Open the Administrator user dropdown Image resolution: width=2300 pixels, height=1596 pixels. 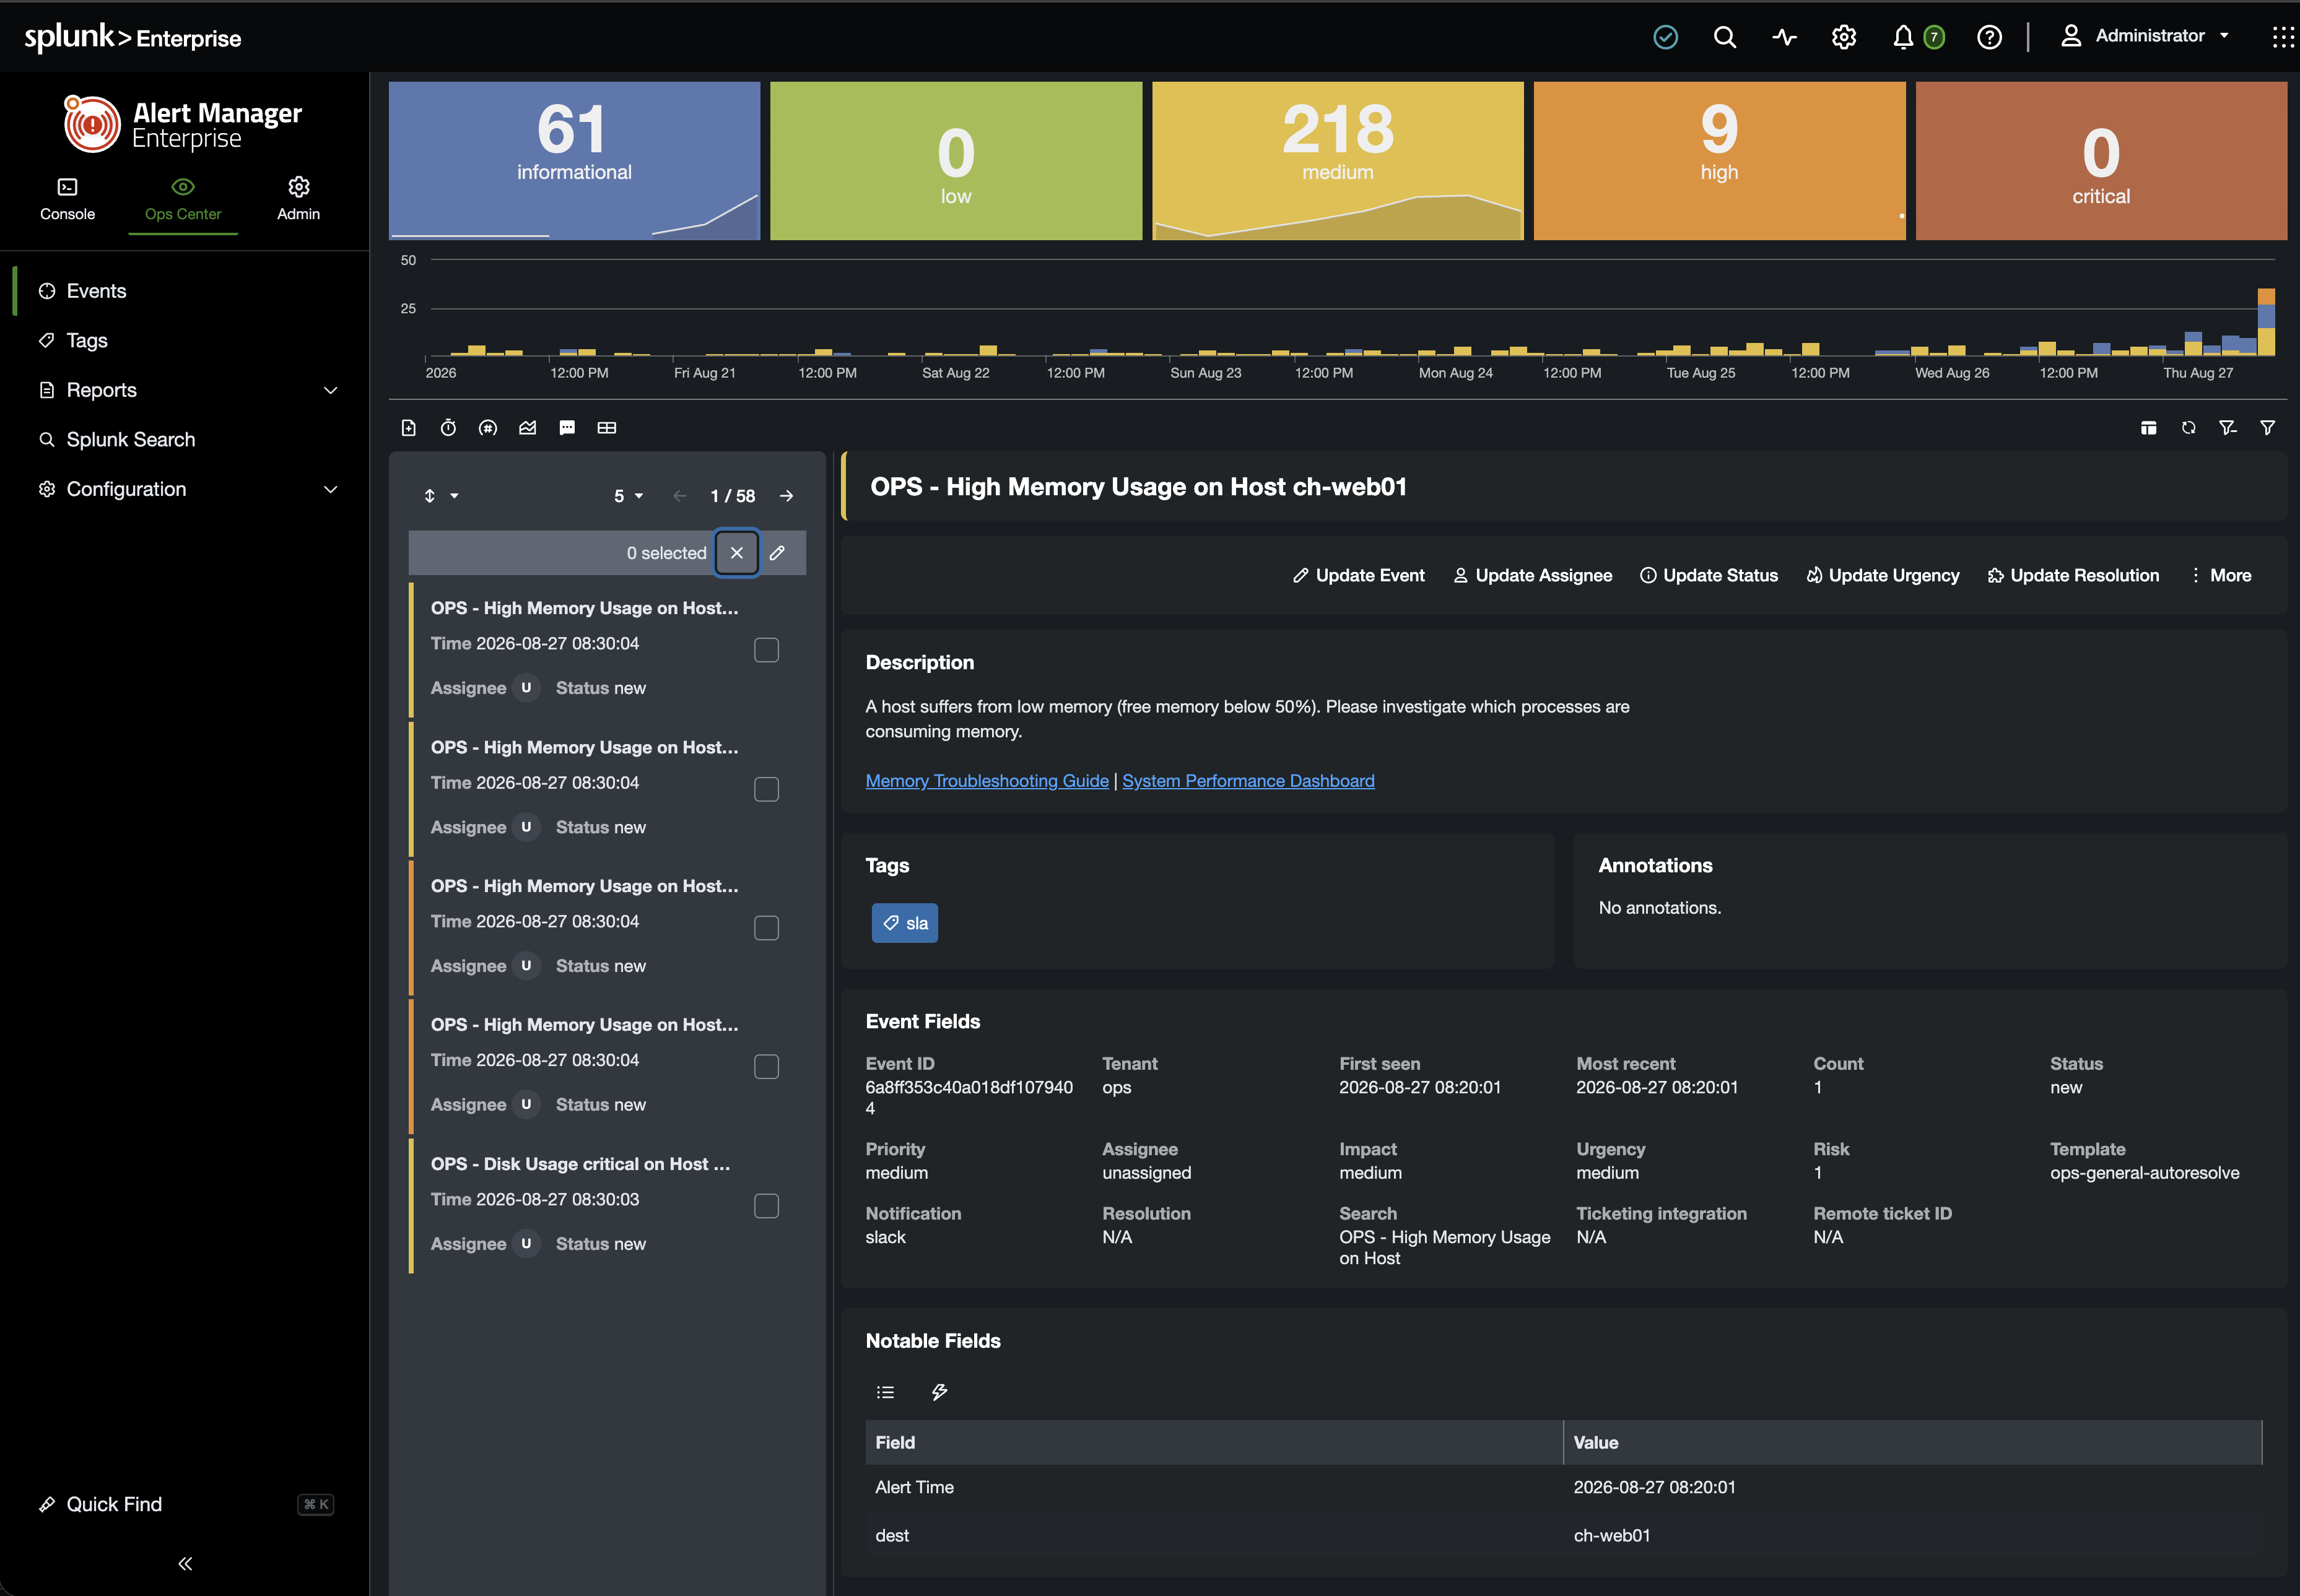2145,36
